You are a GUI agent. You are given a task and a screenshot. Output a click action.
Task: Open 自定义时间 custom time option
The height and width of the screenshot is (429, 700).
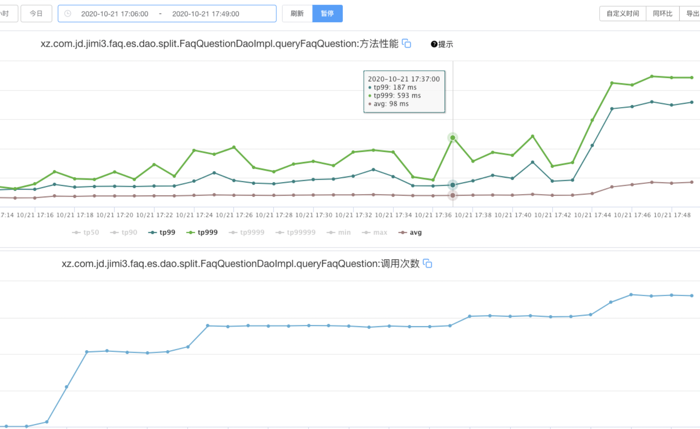click(623, 13)
